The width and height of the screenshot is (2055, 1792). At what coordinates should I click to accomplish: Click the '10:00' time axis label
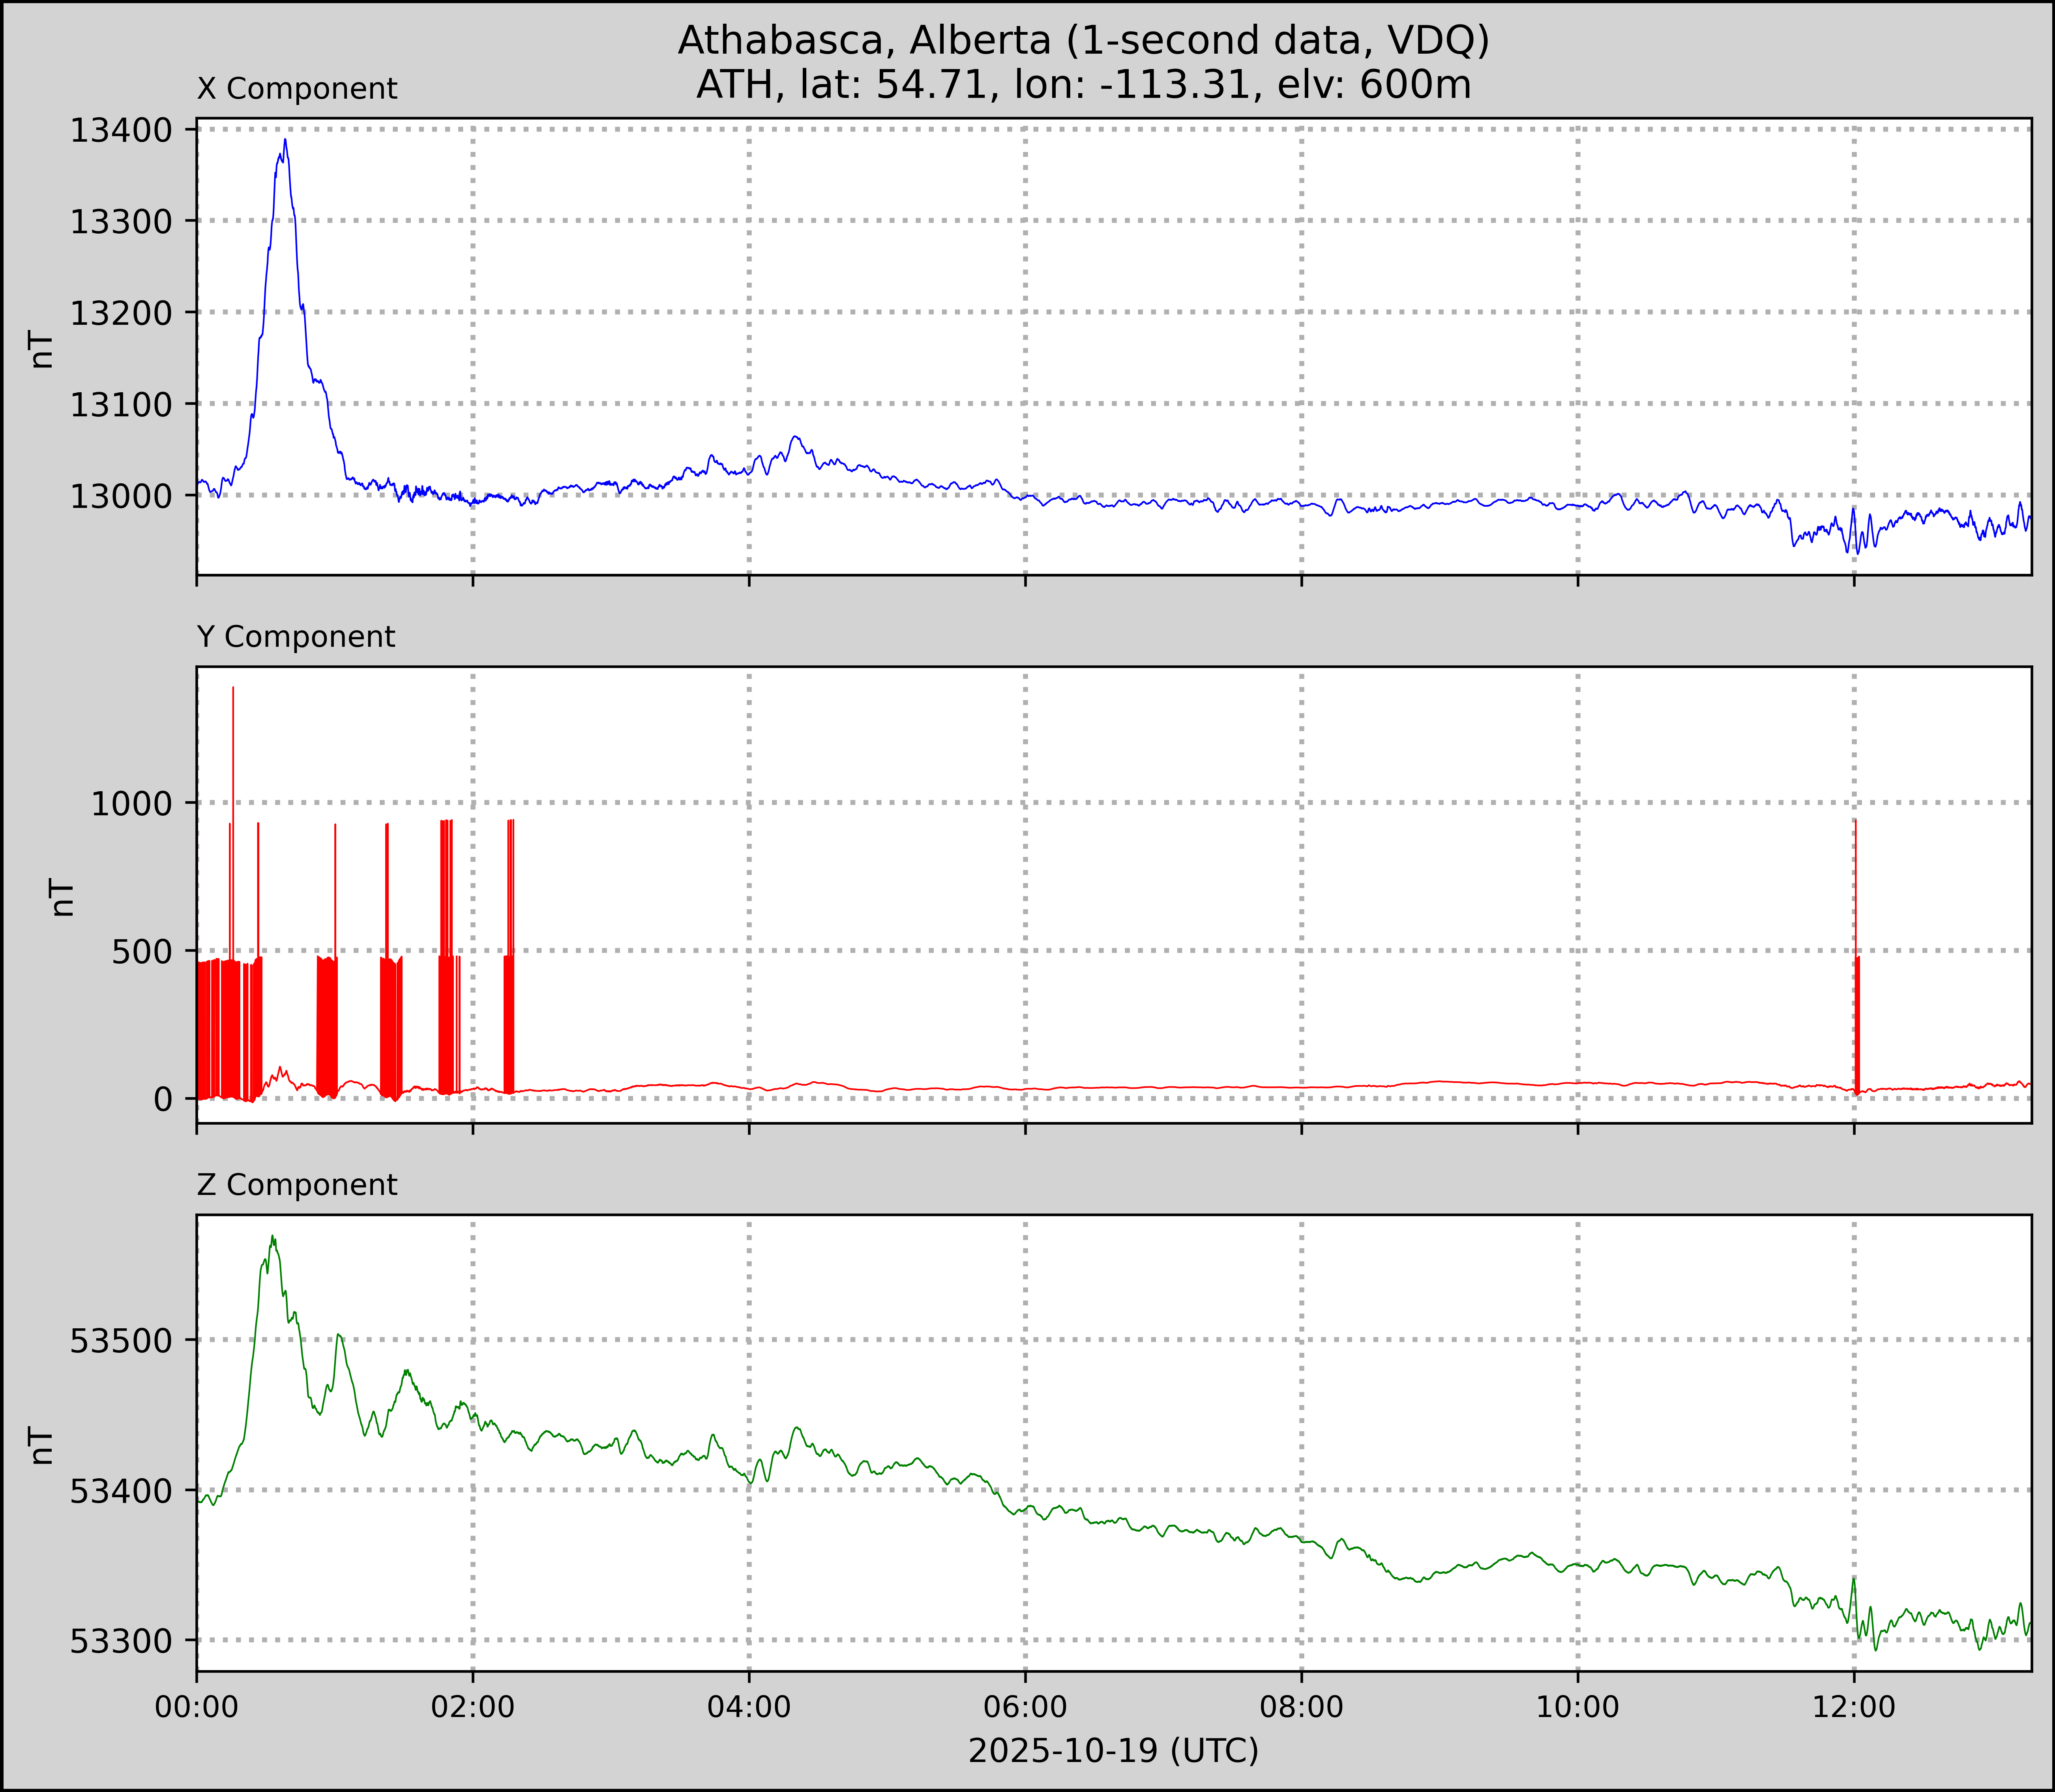(x=1577, y=1707)
